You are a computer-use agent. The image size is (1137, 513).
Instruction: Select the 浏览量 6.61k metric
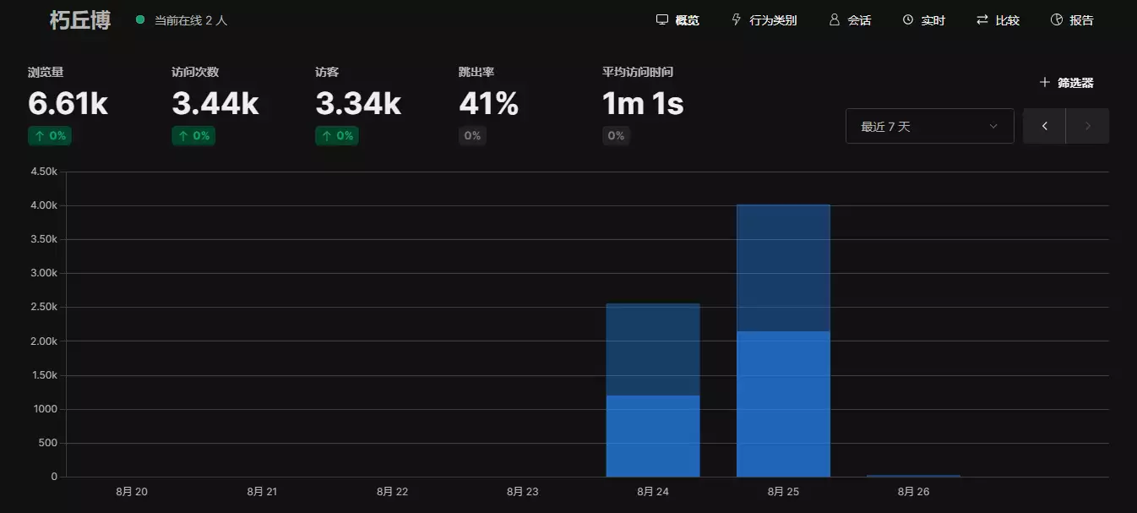[68, 103]
